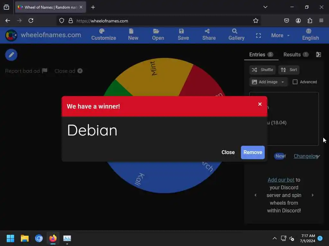Open the Firefox View tabs icon
329x246 pixels.
tap(6, 7)
